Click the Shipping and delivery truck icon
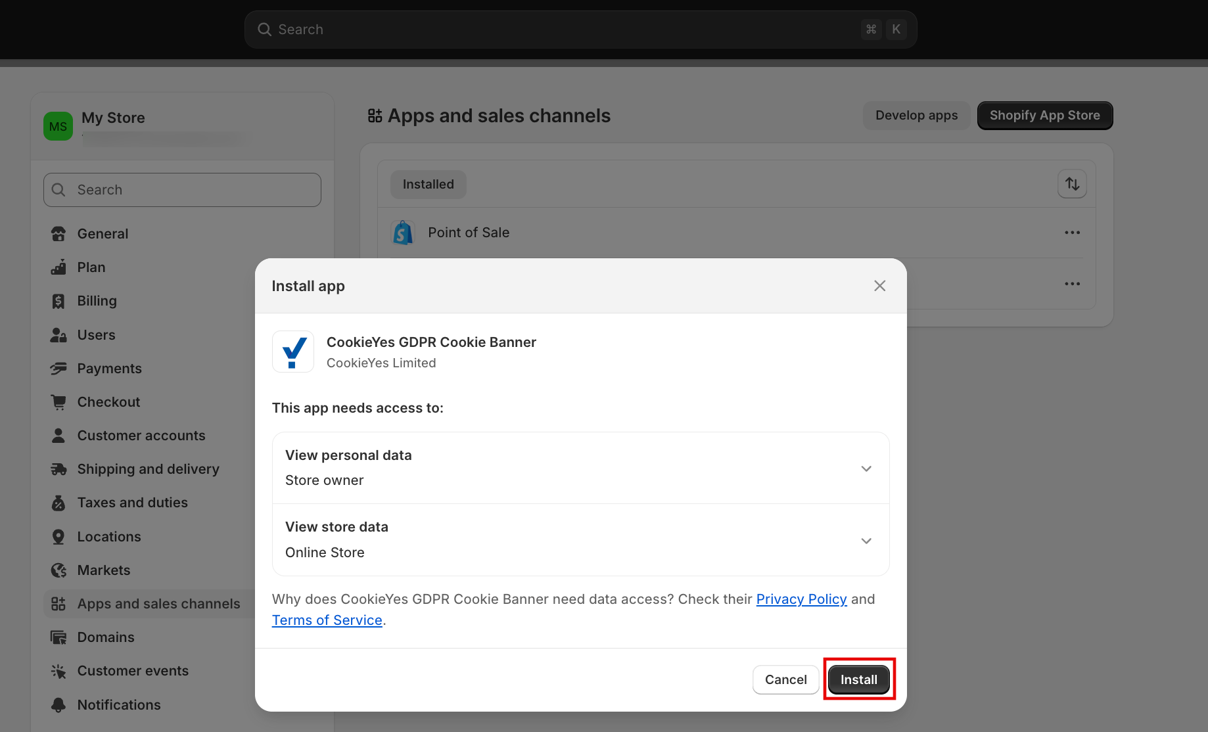The width and height of the screenshot is (1208, 732). tap(58, 469)
